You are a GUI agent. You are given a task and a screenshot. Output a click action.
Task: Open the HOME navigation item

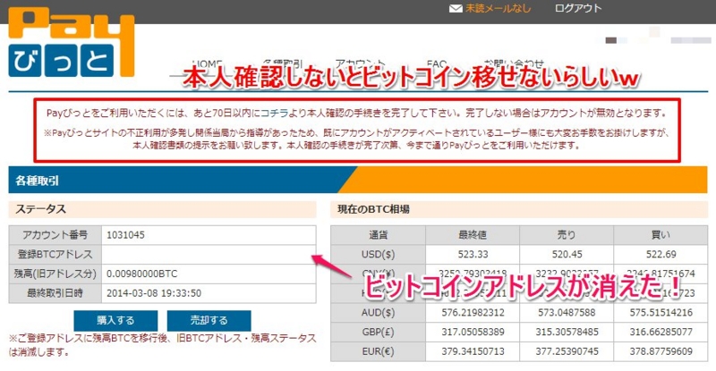click(208, 63)
